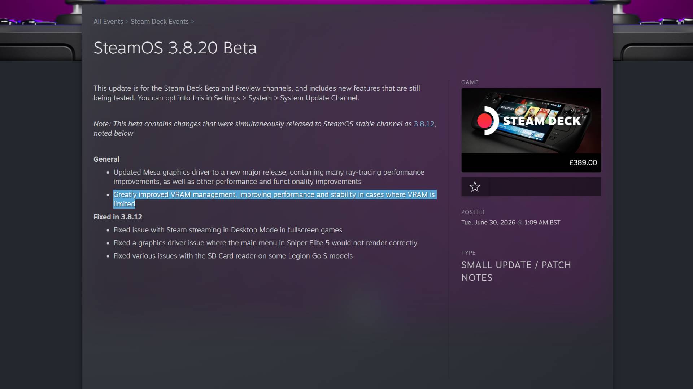Click the SMALL UPDATE / PATCH NOTES type

[516, 271]
